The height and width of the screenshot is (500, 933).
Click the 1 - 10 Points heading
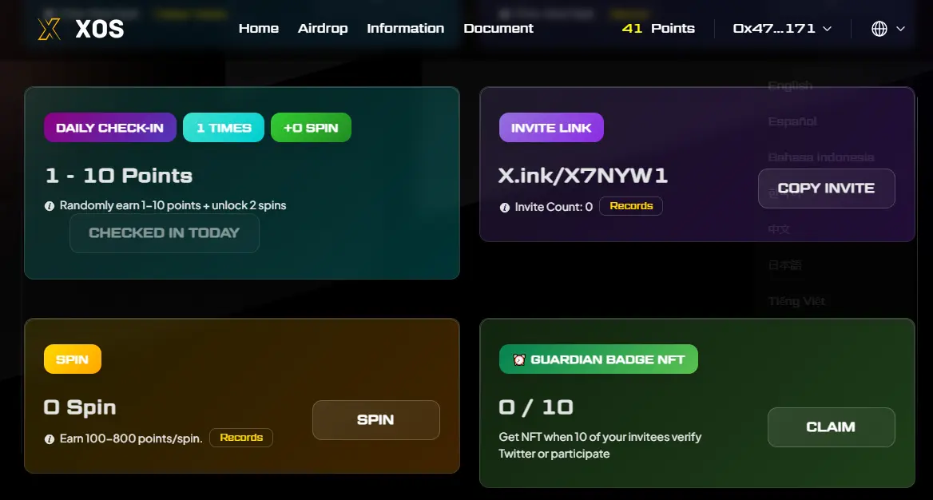[119, 176]
